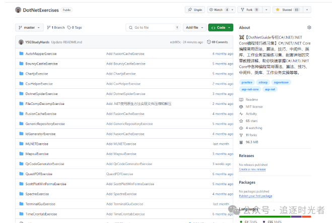
Task: Focus the Go to file search field
Action: (153, 28)
